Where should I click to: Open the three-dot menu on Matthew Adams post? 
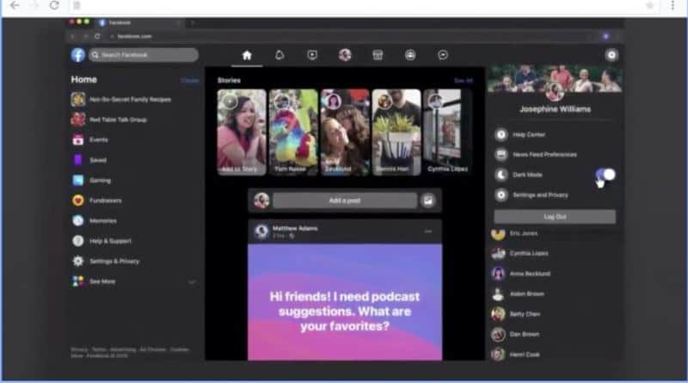point(427,231)
